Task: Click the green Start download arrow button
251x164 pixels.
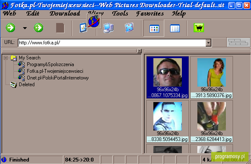Action: tap(10, 28)
